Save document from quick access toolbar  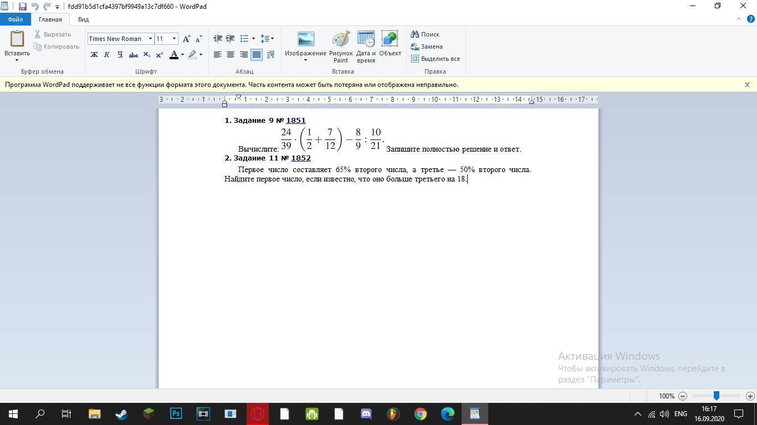tap(23, 7)
